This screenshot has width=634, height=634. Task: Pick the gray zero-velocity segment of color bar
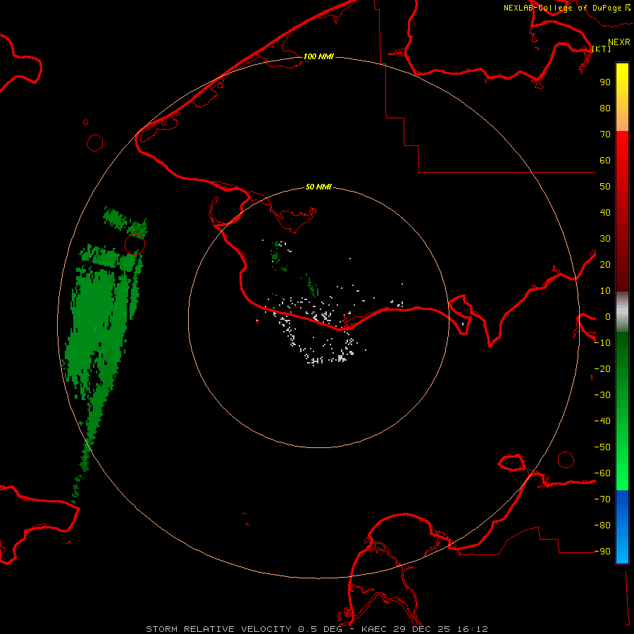pyautogui.click(x=622, y=312)
